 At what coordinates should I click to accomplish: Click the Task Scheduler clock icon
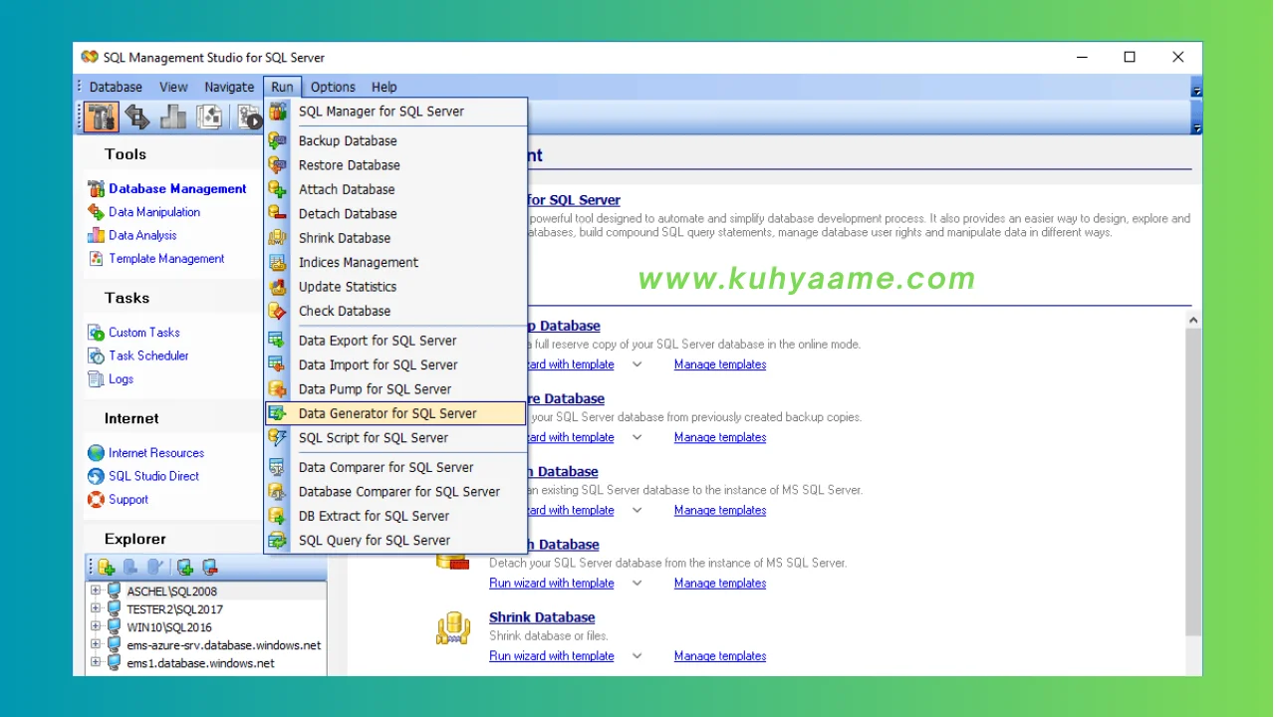[96, 356]
